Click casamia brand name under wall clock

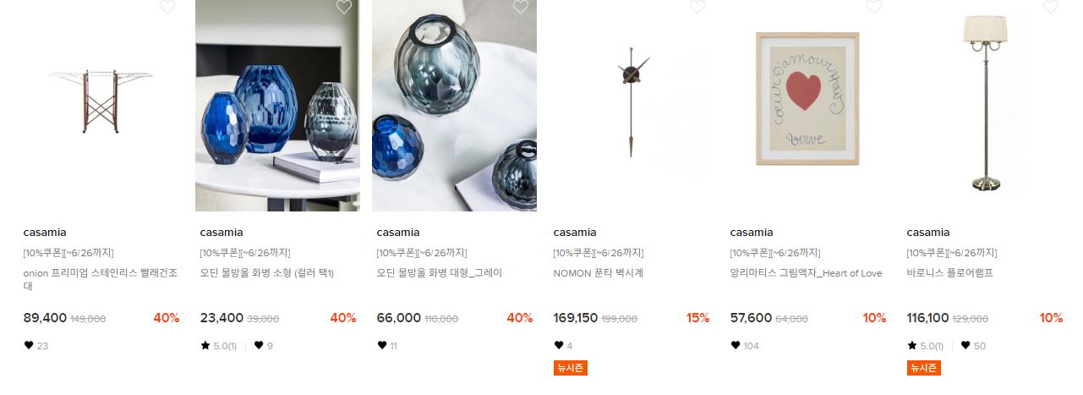[575, 233]
